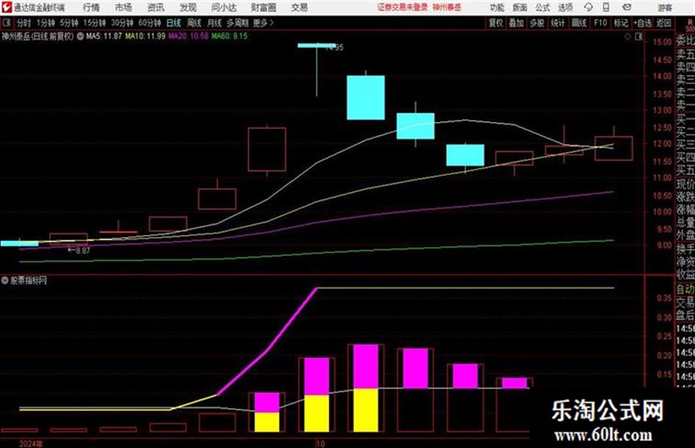Click the MA10: 11.99 label

coord(146,36)
